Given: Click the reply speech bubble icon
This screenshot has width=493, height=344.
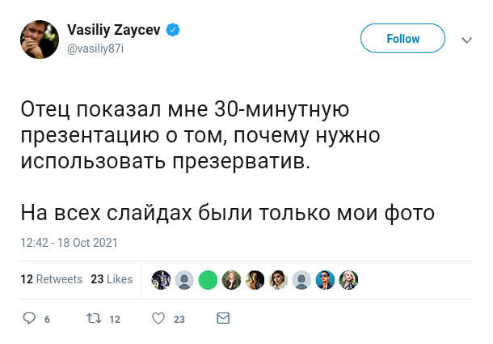Looking at the screenshot, I should coord(29,319).
